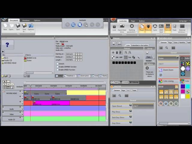Click the timeline horizontal scrollbar

[x=65, y=83]
